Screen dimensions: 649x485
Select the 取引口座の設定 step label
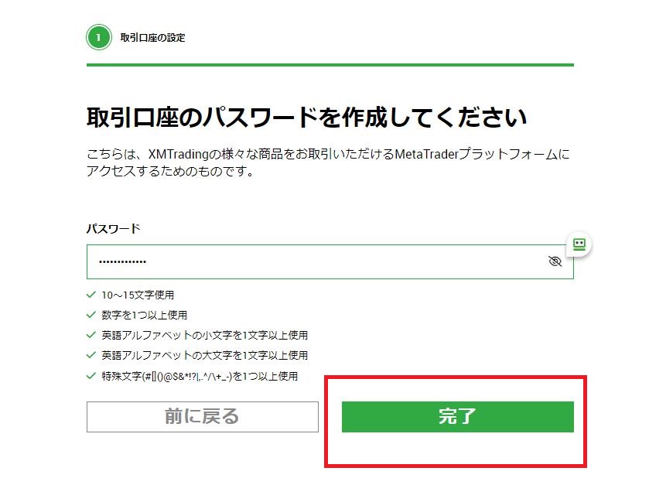tap(152, 38)
